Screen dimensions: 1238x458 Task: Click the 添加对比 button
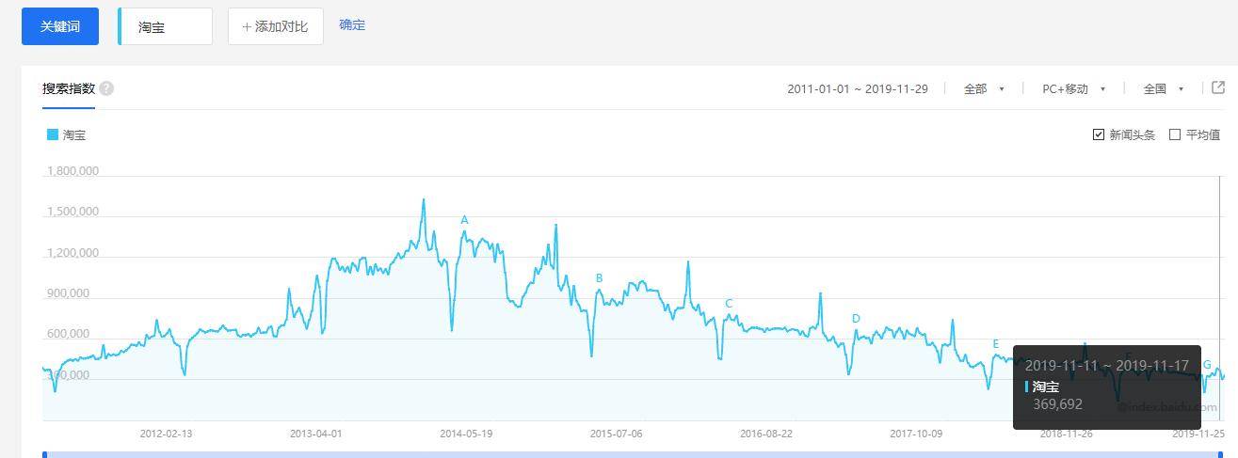(275, 26)
